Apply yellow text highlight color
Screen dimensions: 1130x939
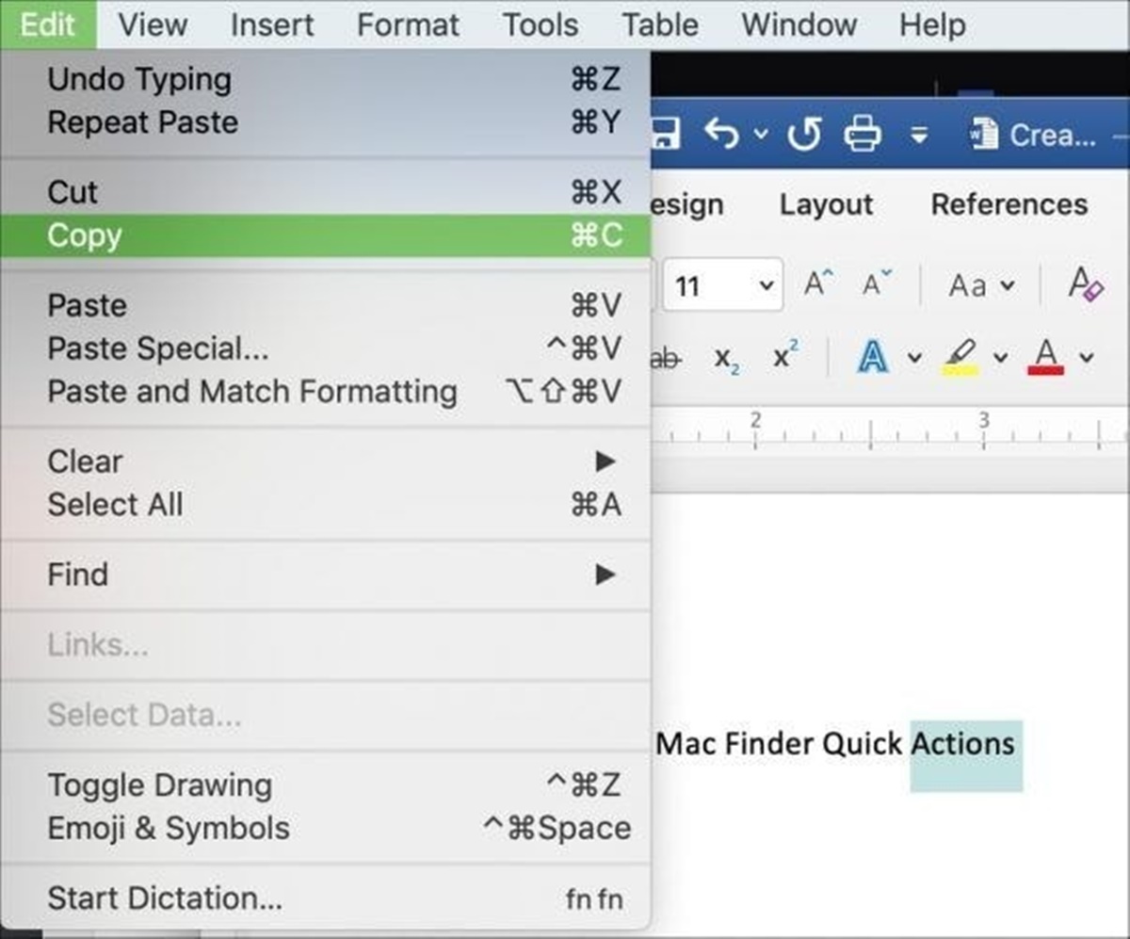(x=960, y=358)
